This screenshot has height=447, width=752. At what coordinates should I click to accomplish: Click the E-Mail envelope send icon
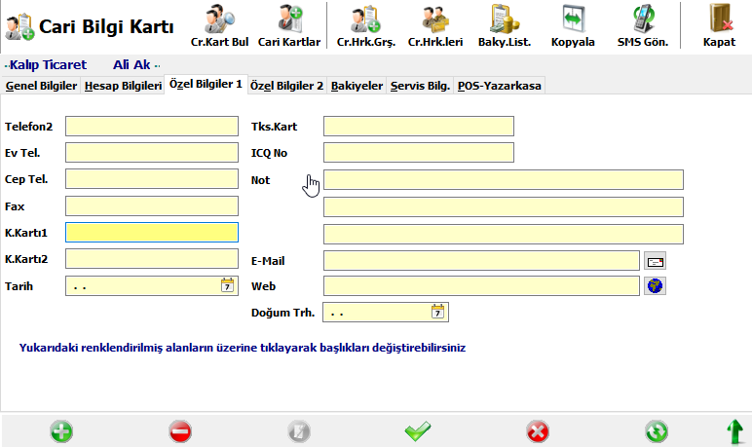pyautogui.click(x=656, y=261)
